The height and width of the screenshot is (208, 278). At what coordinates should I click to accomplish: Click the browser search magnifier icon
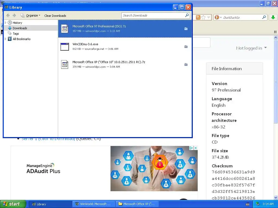point(264,17)
